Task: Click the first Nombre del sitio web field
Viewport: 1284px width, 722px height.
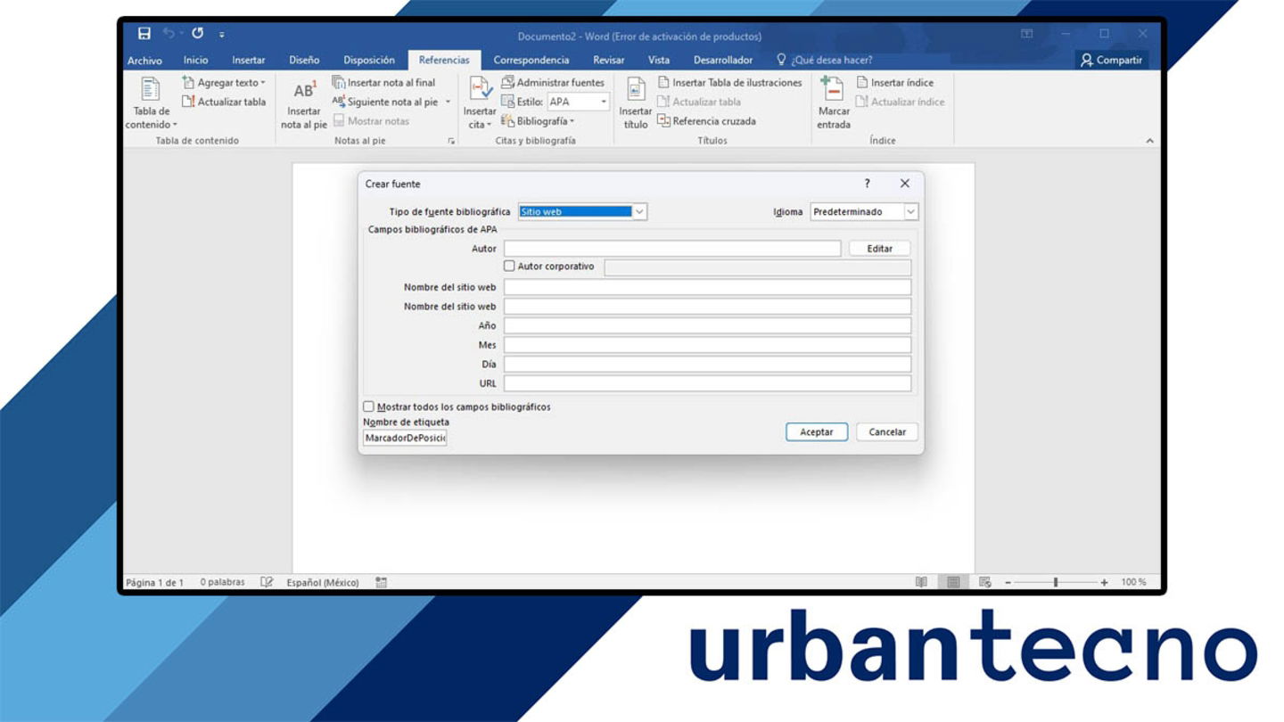Action: [x=707, y=287]
